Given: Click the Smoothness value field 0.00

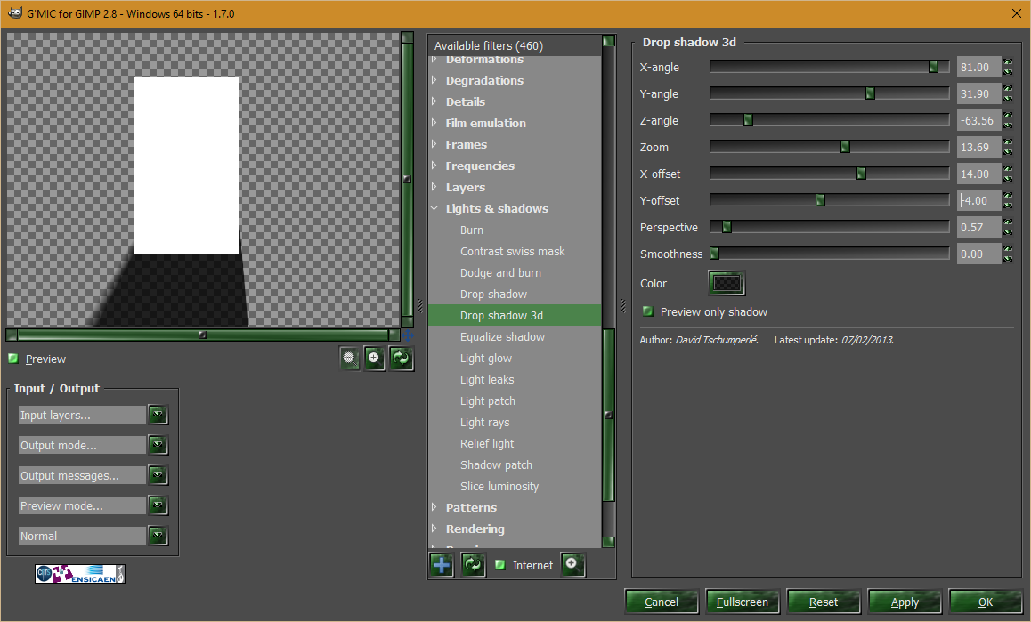Looking at the screenshot, I should coord(978,254).
